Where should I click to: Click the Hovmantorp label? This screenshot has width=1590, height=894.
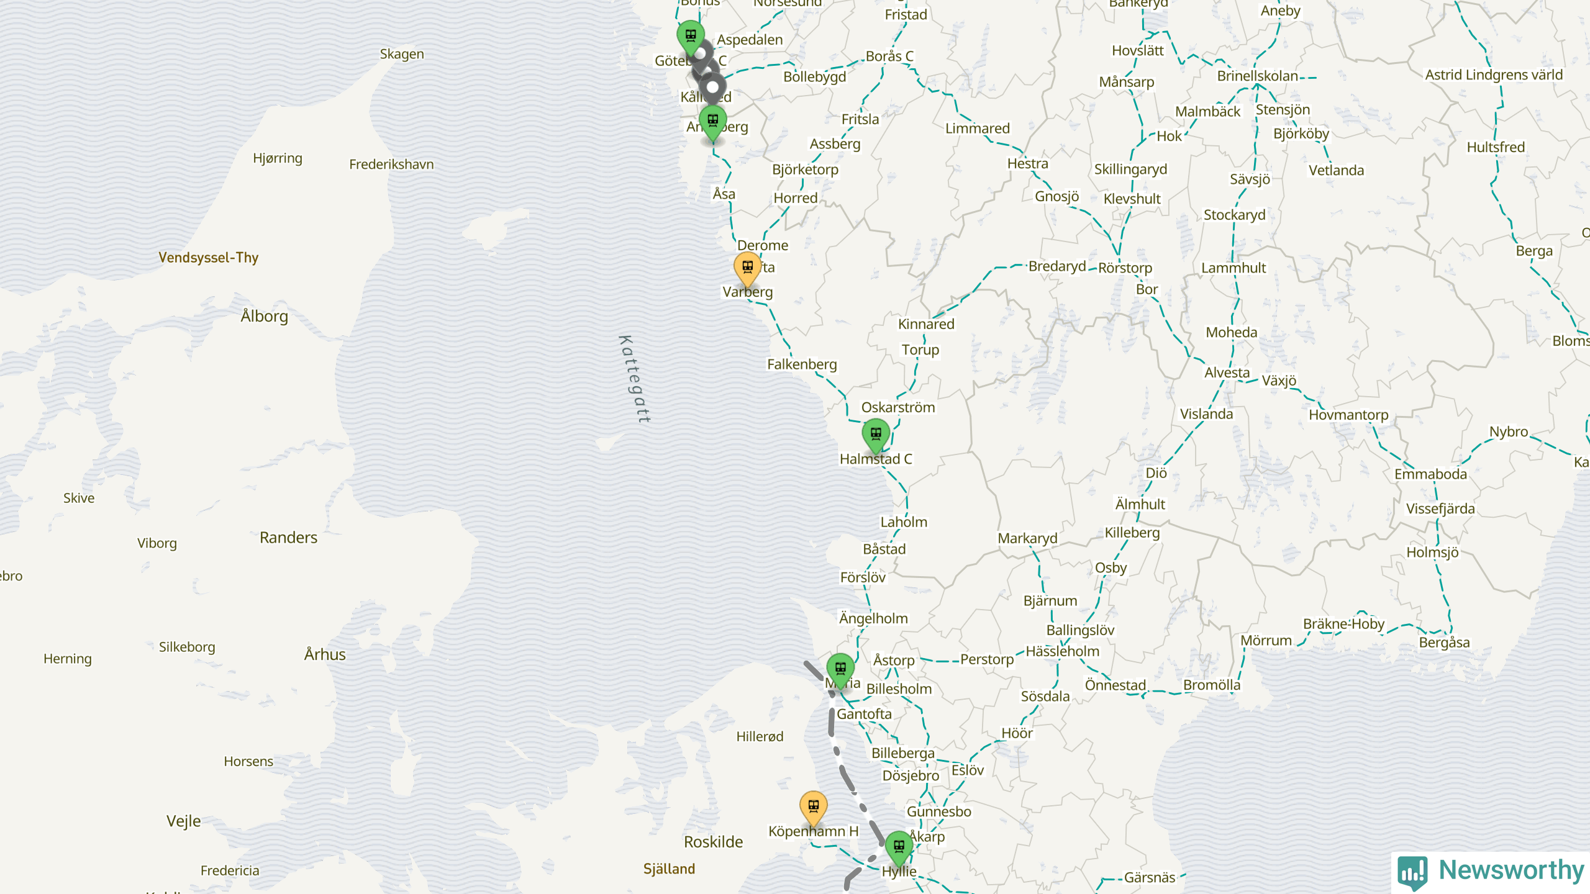coord(1348,415)
